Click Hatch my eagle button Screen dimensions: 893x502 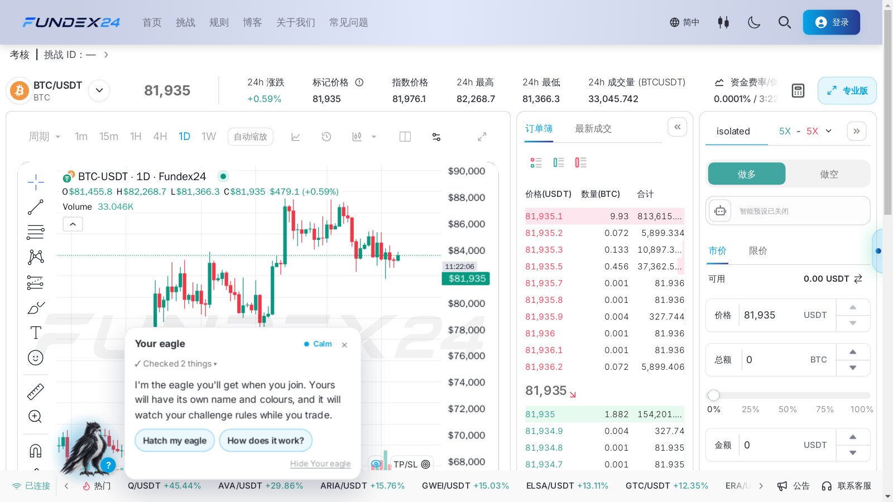pyautogui.click(x=175, y=441)
